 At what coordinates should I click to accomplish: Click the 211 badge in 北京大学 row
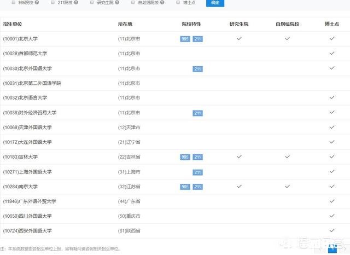(197, 39)
